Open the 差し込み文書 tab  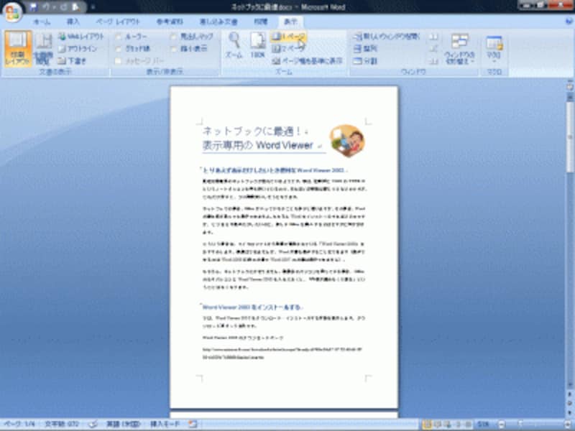point(218,22)
